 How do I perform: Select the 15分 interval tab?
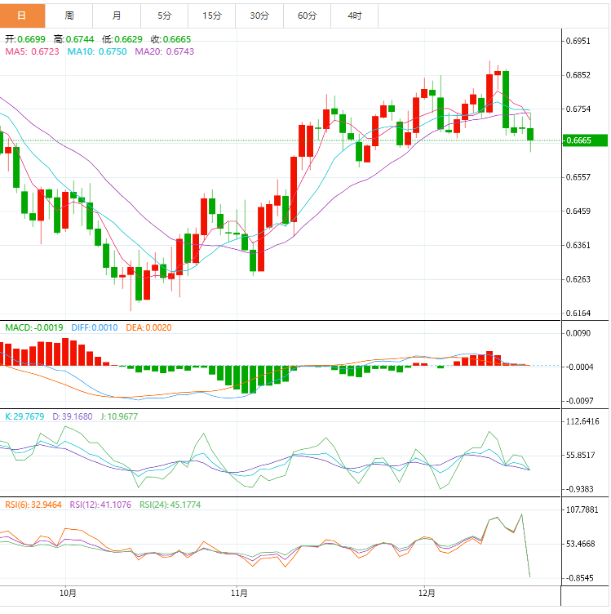pos(211,16)
